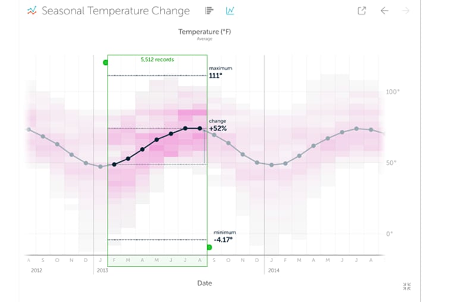
Task: Click the 2012 year label on timeline
Action: coord(36,270)
